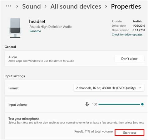Select the Don't allow audio button

(129, 59)
